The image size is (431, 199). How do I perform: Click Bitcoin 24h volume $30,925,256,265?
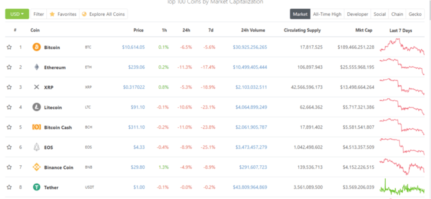250,47
